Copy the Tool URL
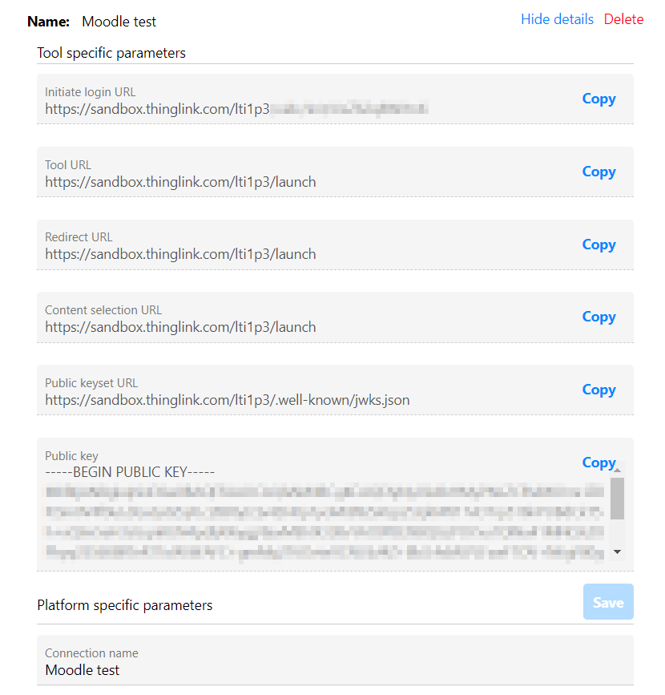Screen dimensions: 665x695 (x=598, y=172)
